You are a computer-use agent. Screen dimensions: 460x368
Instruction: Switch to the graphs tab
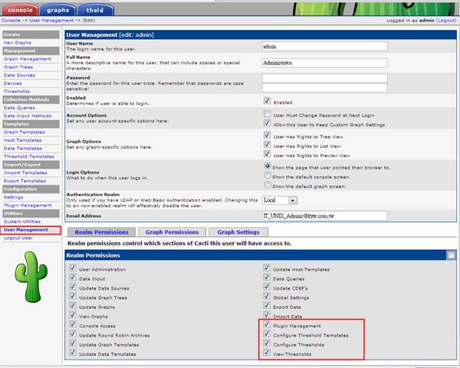[58, 10]
